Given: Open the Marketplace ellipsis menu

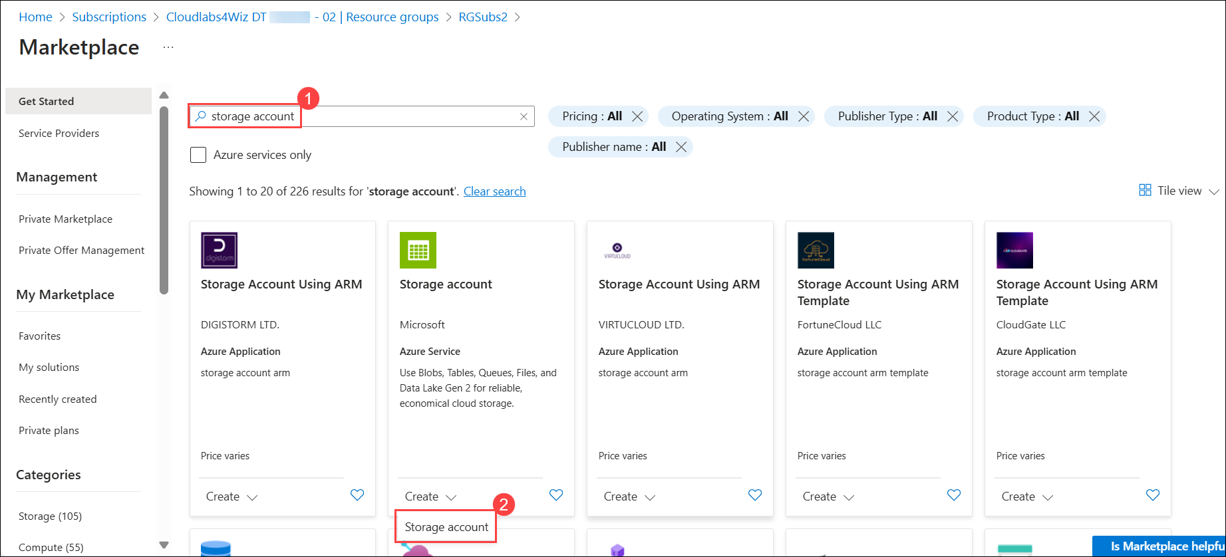Looking at the screenshot, I should [x=168, y=47].
